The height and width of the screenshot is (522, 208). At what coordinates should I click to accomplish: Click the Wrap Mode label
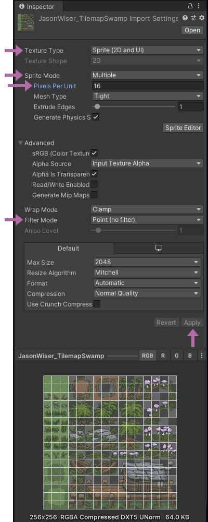tap(41, 210)
